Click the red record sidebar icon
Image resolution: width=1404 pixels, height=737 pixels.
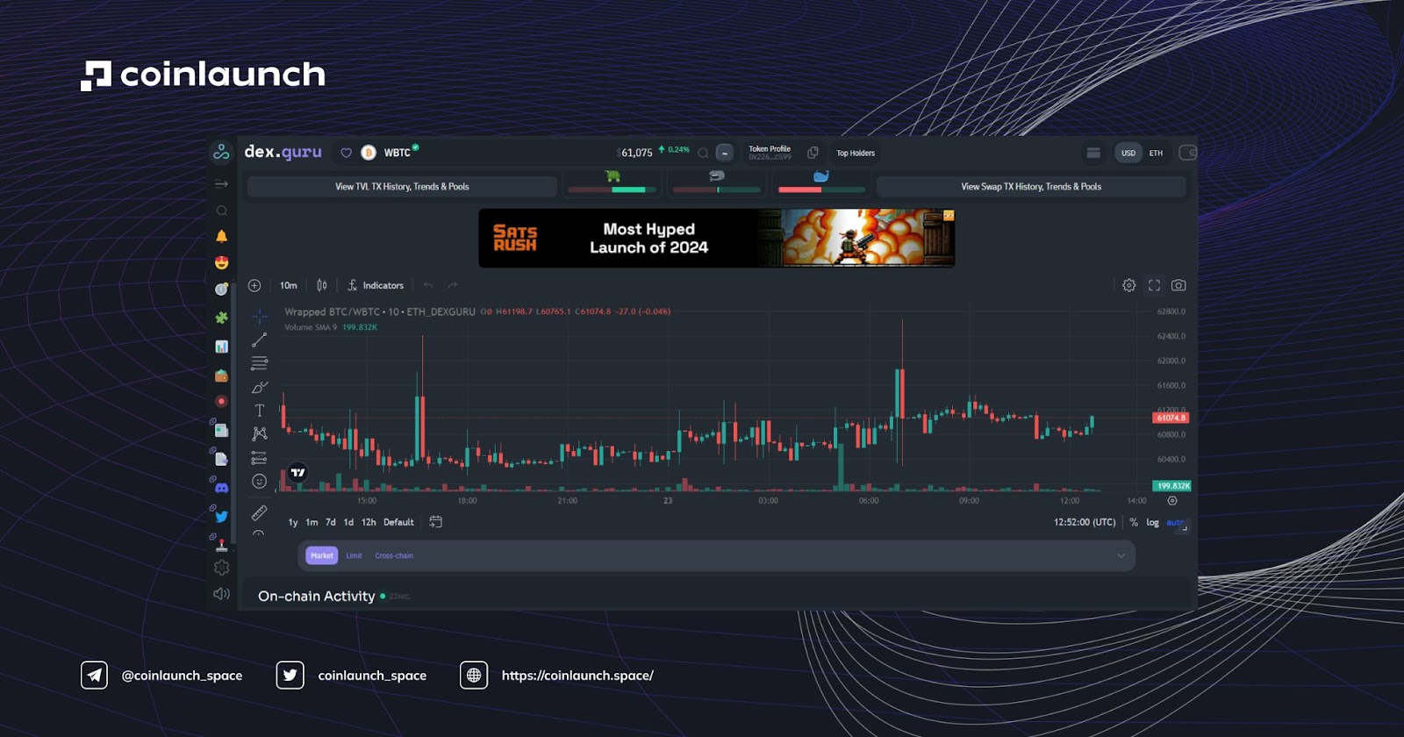click(x=221, y=401)
